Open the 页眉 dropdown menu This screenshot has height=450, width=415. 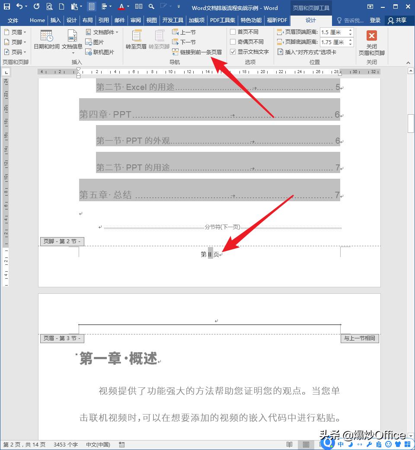[14, 32]
